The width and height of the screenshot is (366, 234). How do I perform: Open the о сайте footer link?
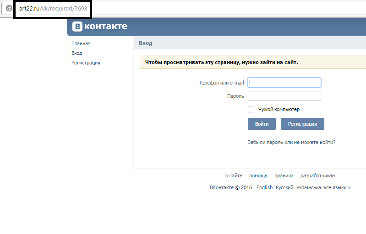coord(234,175)
